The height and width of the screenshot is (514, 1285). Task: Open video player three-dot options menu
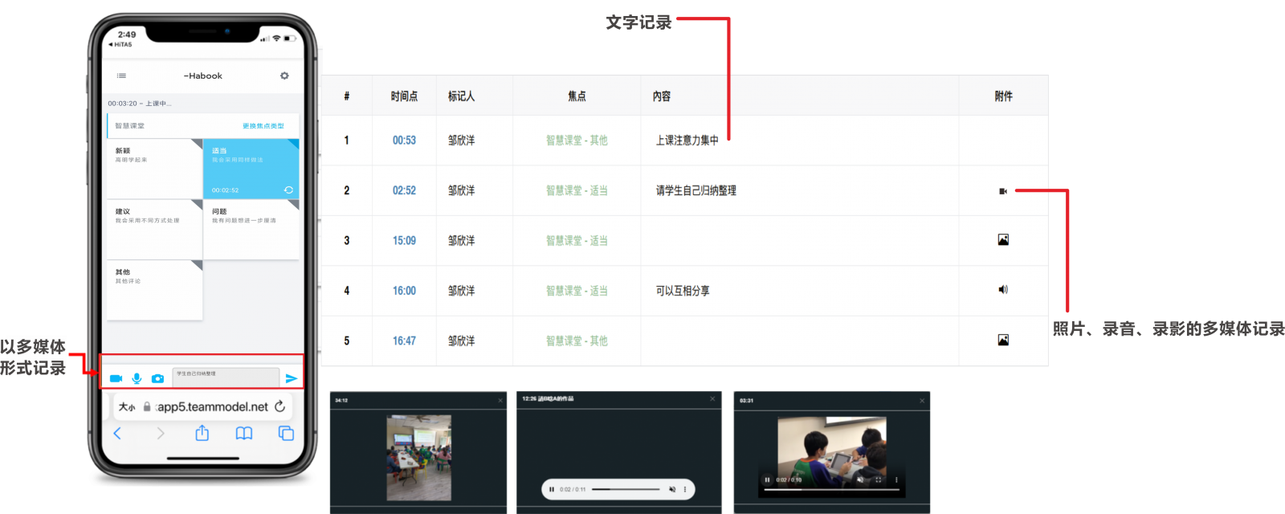(896, 480)
